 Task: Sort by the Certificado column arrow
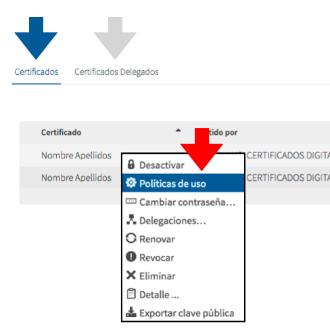[179, 130]
